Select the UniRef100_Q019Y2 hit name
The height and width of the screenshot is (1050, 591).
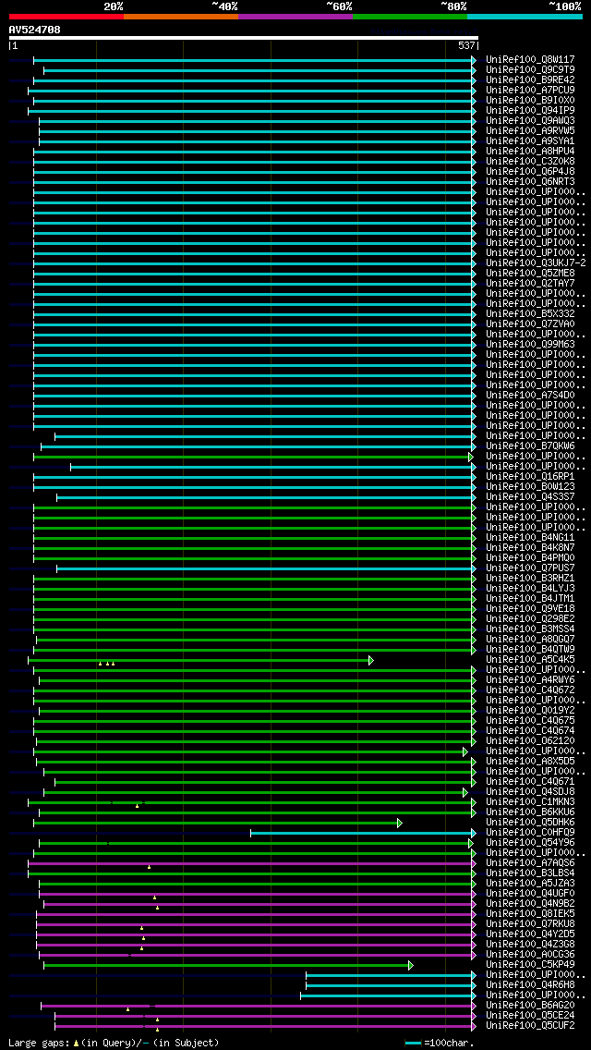click(530, 711)
